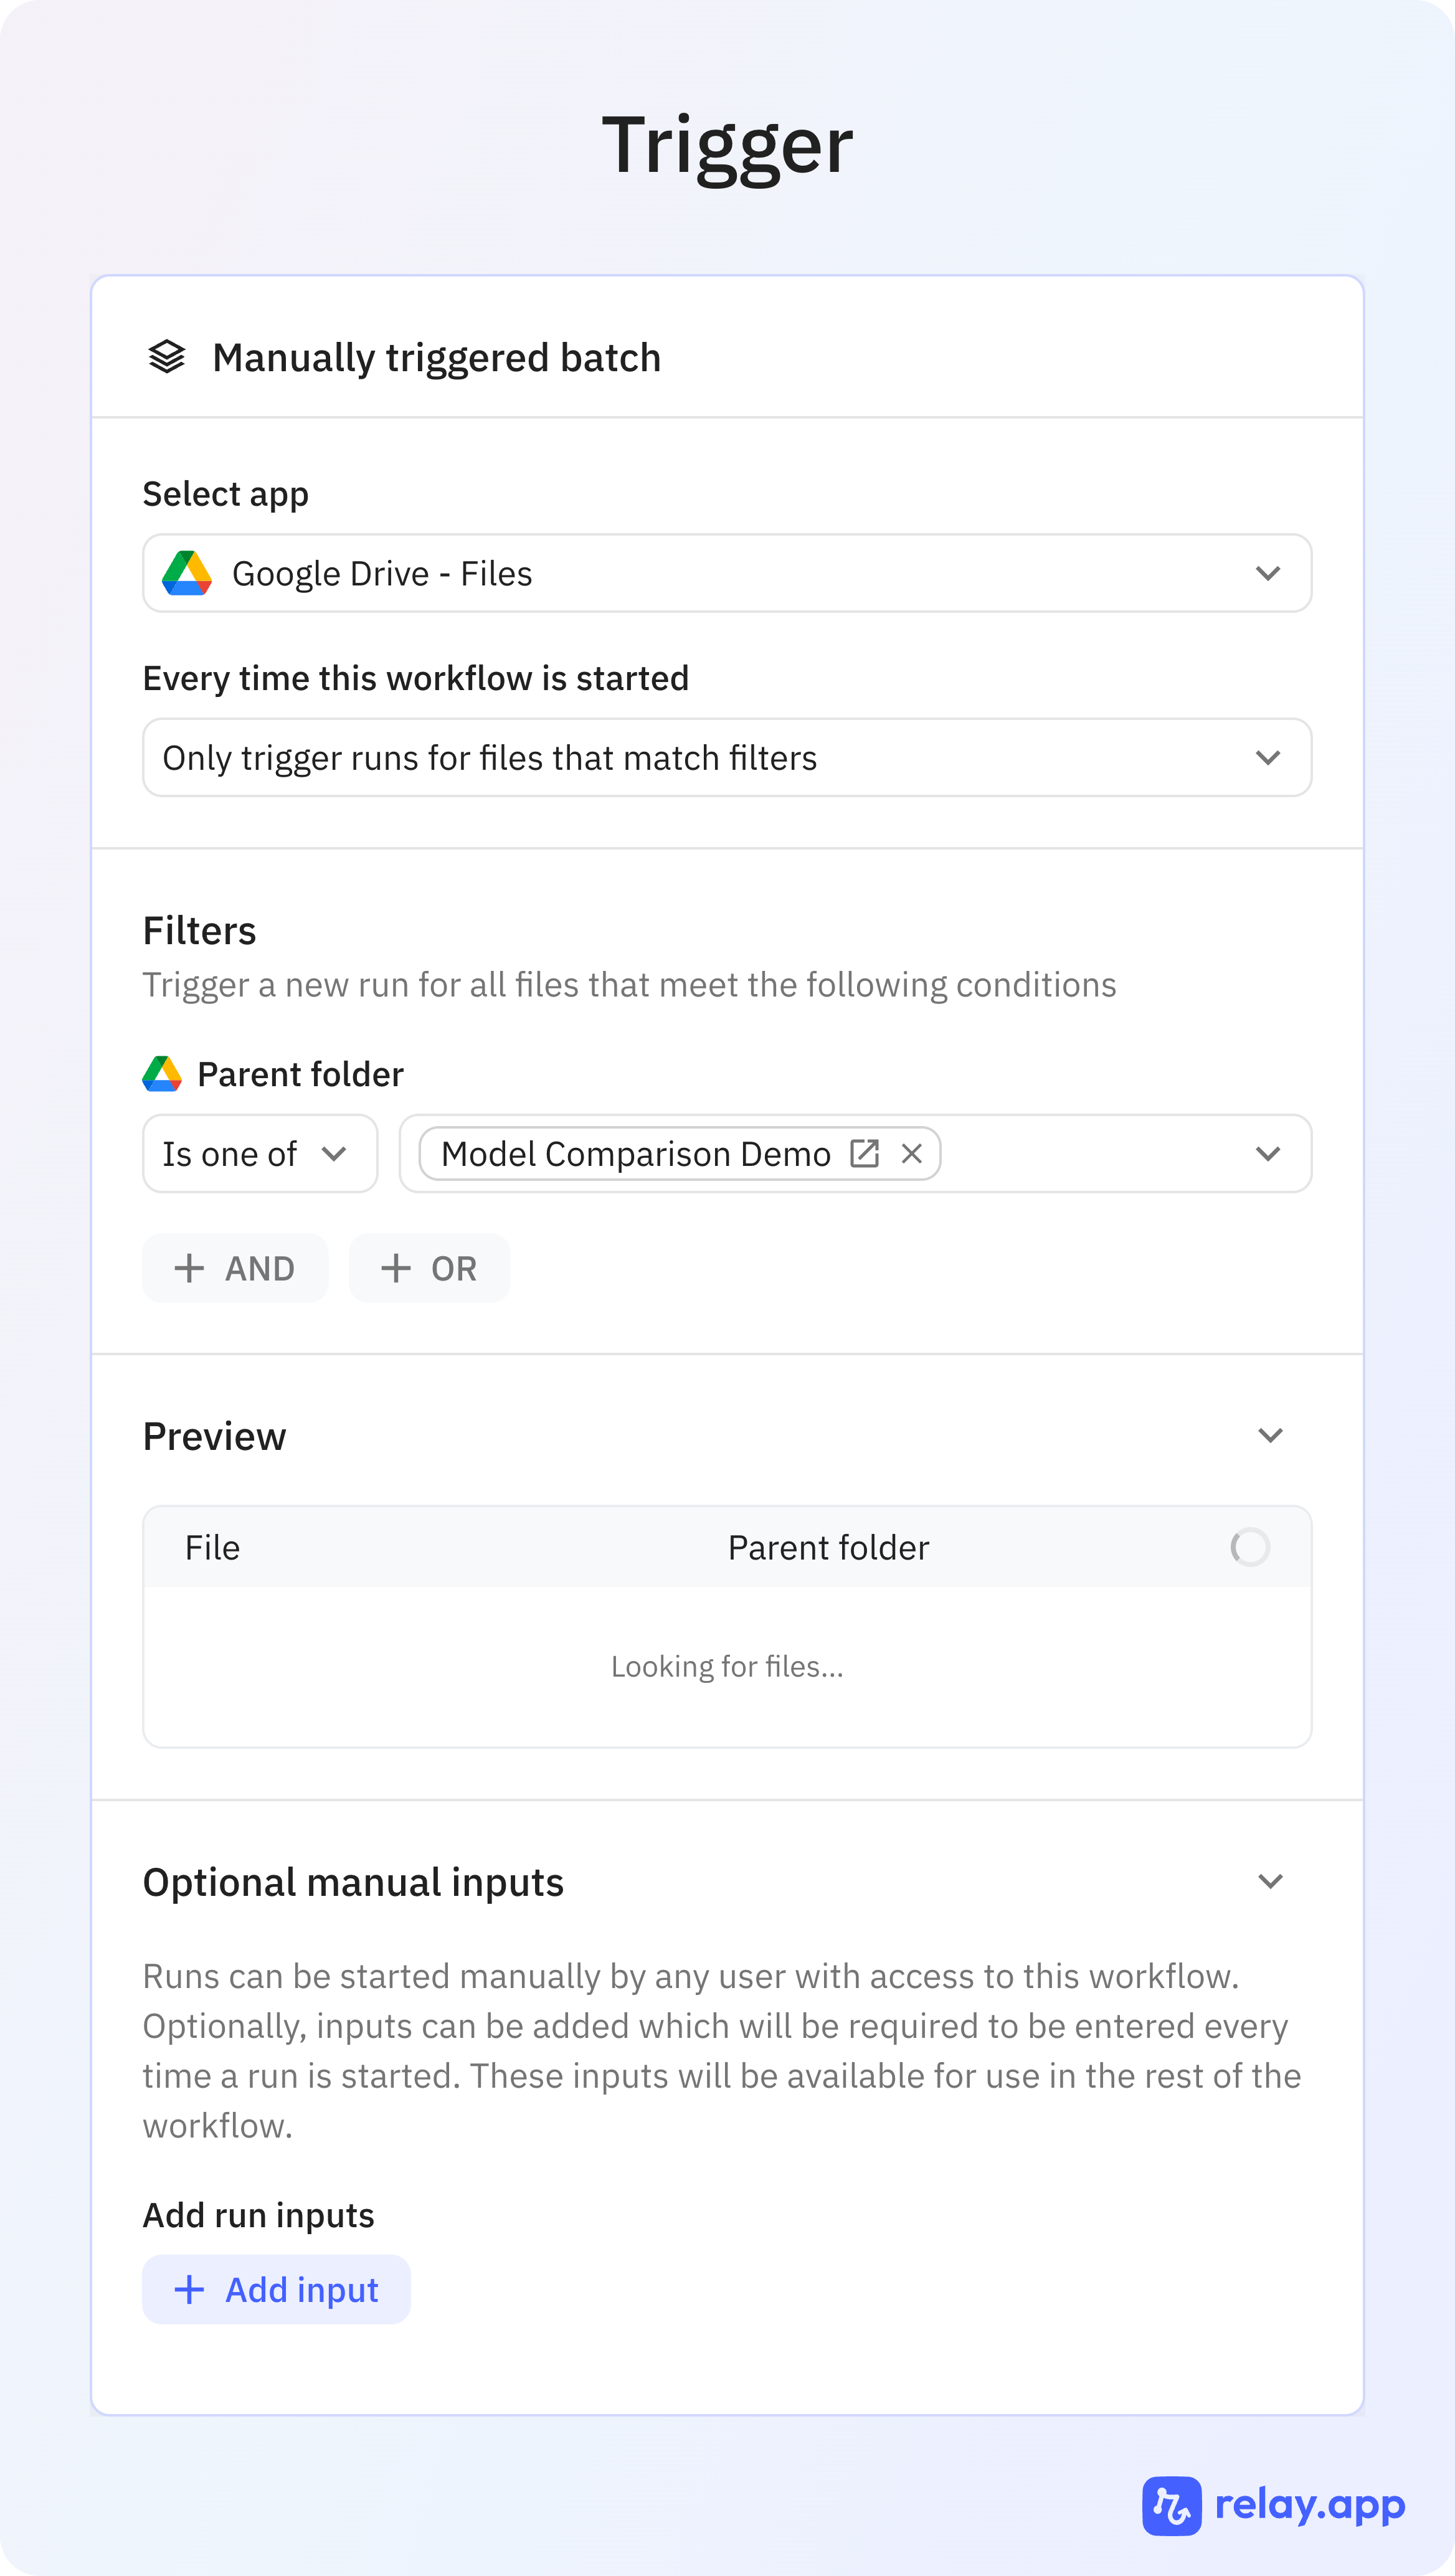Click the Parent folder column header
Screen dimensions: 1455x2576
(x=828, y=1547)
